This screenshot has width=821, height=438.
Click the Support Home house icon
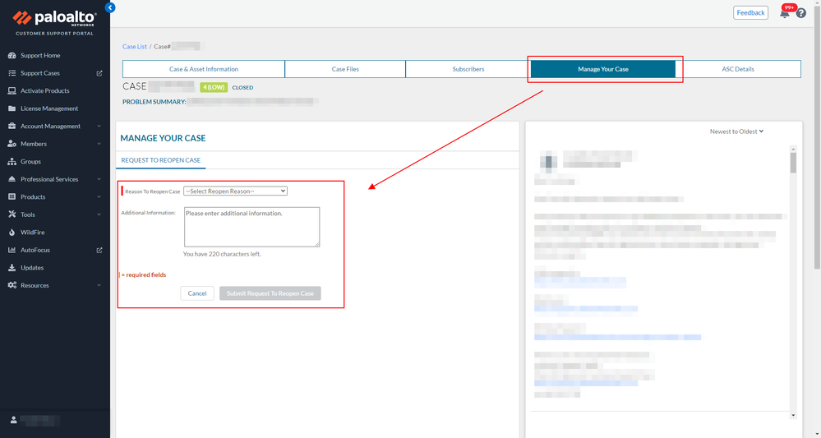12,56
